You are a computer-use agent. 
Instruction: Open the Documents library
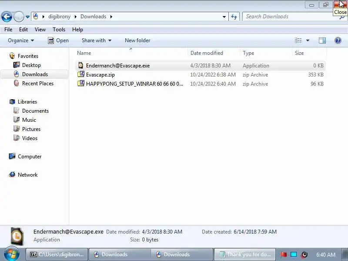35,111
